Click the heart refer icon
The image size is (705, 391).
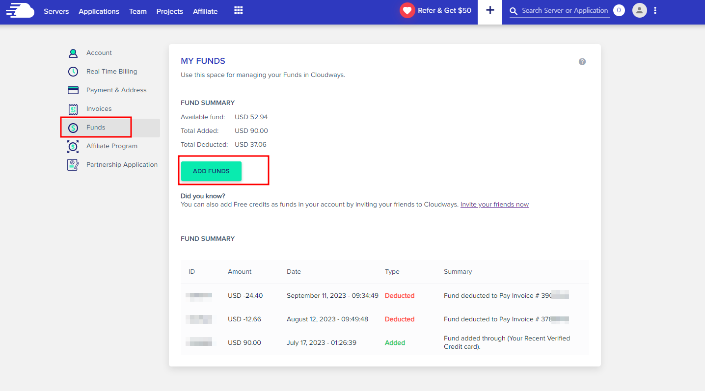(x=407, y=10)
